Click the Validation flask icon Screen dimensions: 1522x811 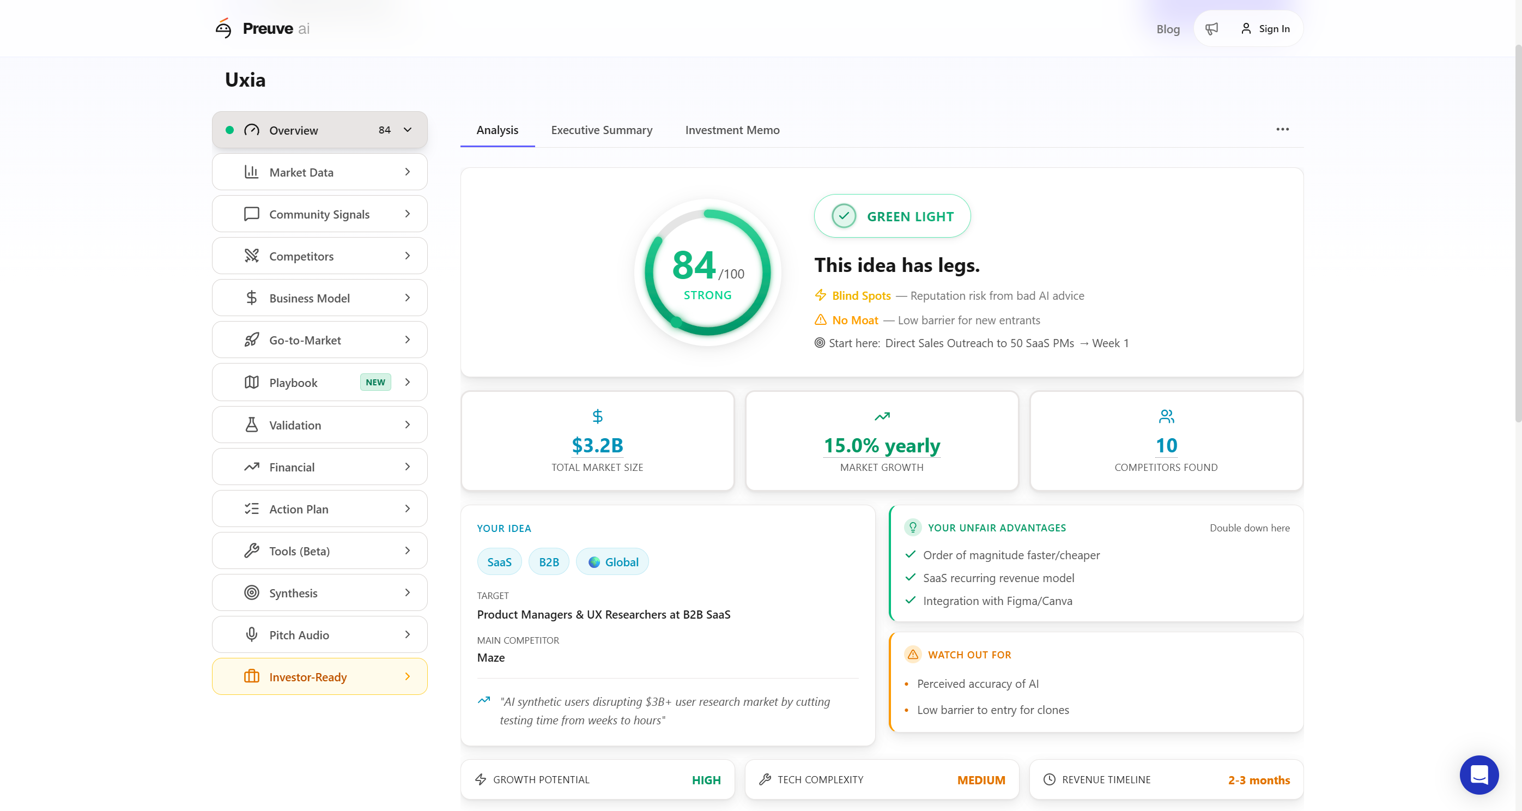point(252,425)
